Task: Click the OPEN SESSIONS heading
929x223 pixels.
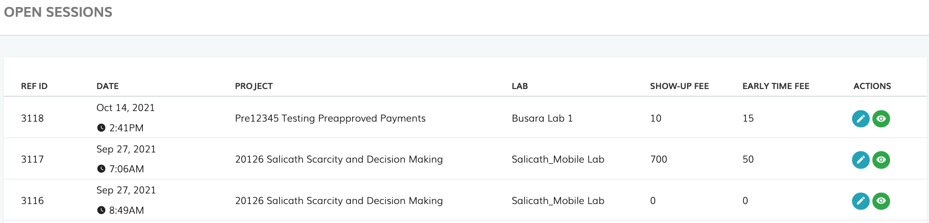Action: pos(58,12)
